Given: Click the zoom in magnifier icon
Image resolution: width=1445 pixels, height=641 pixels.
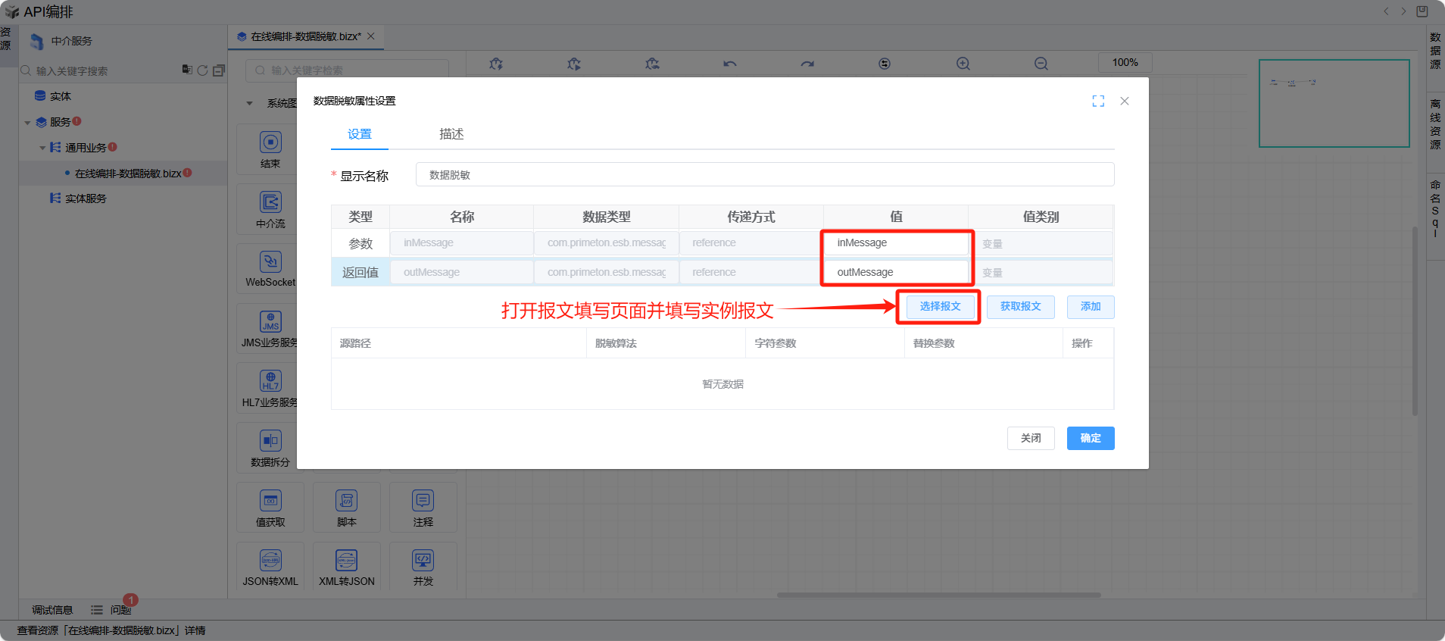Looking at the screenshot, I should tap(963, 64).
